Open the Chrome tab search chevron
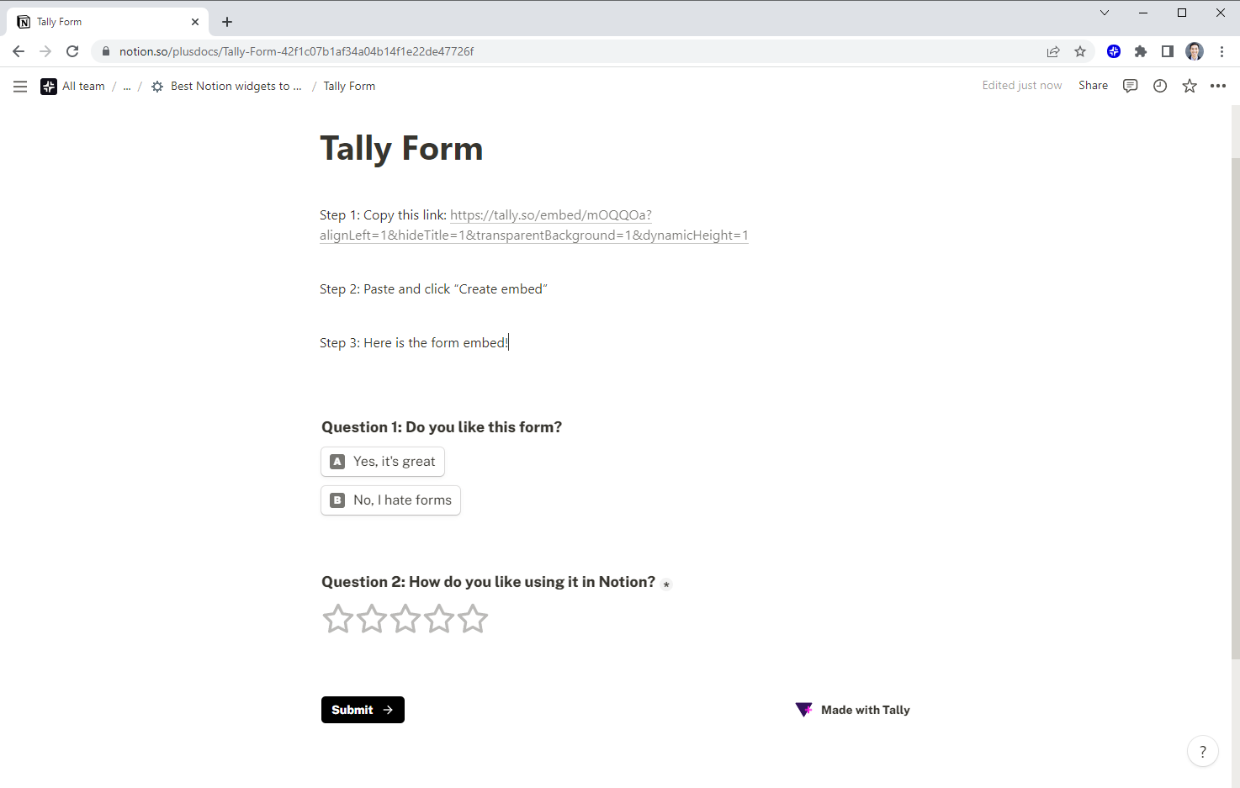 1105,13
